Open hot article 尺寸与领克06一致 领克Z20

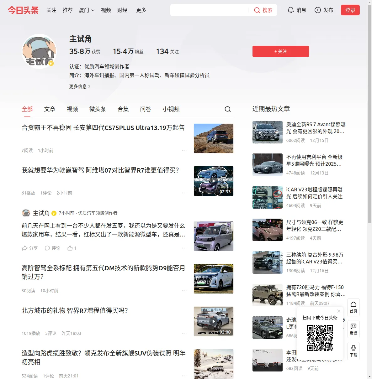click(315, 226)
